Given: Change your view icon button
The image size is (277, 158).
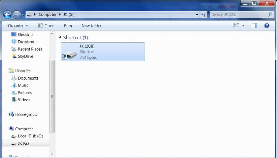Looking at the screenshot, I should tap(236, 25).
